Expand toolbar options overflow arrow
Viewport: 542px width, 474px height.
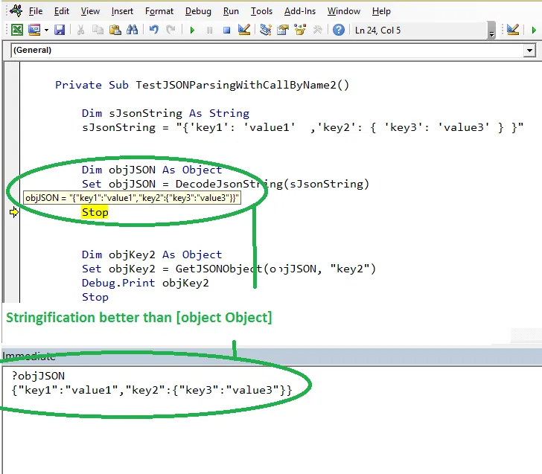tap(491, 31)
